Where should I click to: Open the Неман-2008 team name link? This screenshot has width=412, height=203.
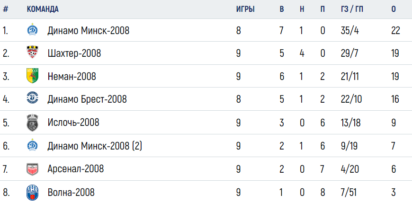(x=72, y=76)
